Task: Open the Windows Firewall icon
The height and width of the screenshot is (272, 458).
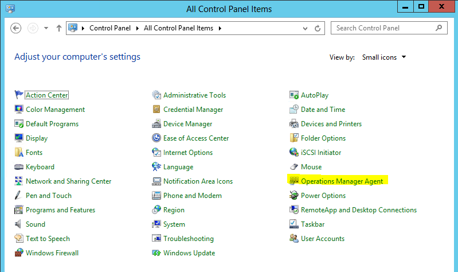Action: [19, 253]
